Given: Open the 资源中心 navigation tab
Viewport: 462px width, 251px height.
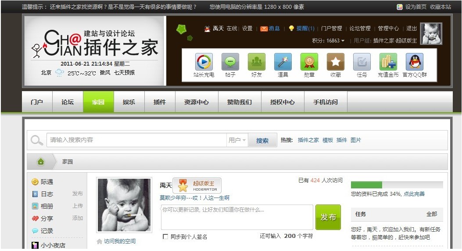Looking at the screenshot, I should 197,102.
